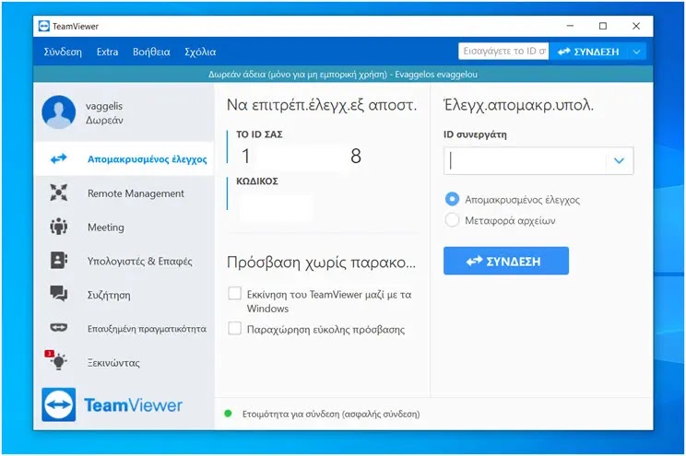Image resolution: width=686 pixels, height=456 pixels.
Task: Click the Meeting people icon
Action: click(59, 227)
